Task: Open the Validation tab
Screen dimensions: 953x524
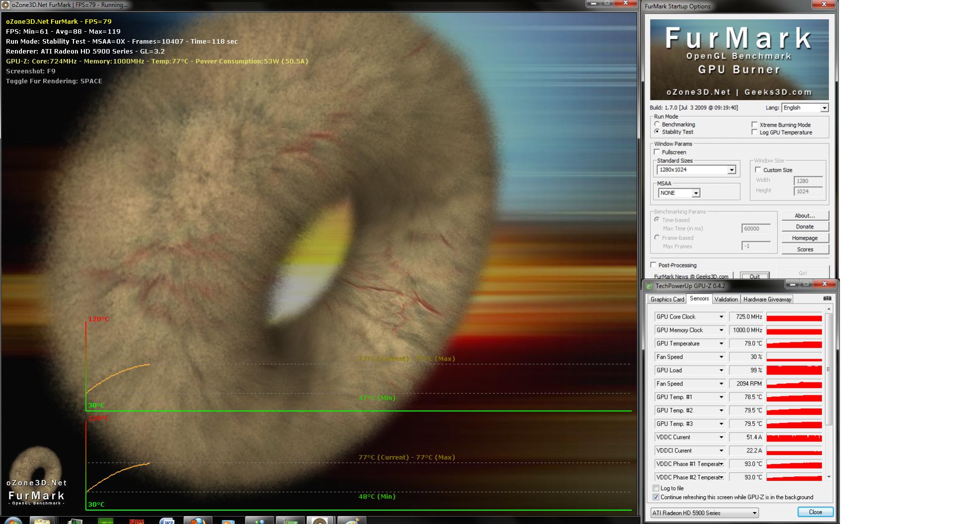Action: (x=726, y=299)
